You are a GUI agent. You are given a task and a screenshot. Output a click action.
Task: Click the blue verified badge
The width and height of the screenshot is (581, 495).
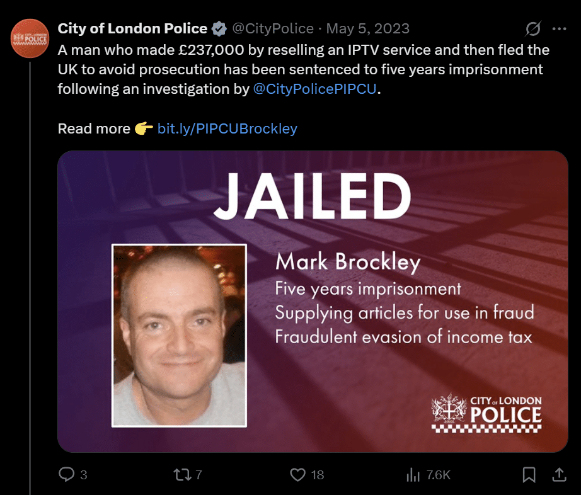point(219,29)
